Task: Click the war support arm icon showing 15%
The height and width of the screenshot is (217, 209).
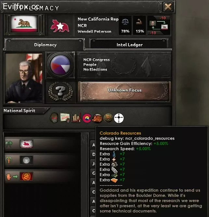Action: 139,25
